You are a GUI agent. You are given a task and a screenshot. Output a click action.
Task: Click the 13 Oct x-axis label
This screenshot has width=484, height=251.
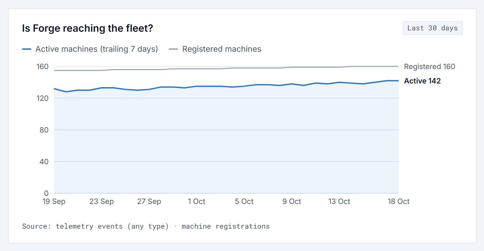[x=339, y=202]
